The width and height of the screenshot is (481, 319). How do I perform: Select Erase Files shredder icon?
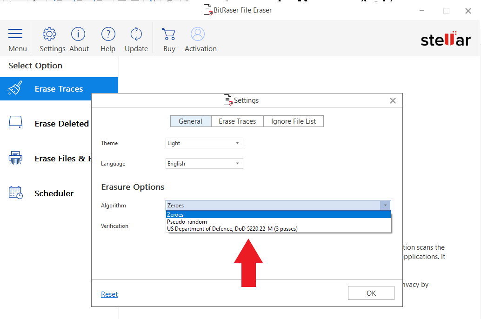point(15,158)
